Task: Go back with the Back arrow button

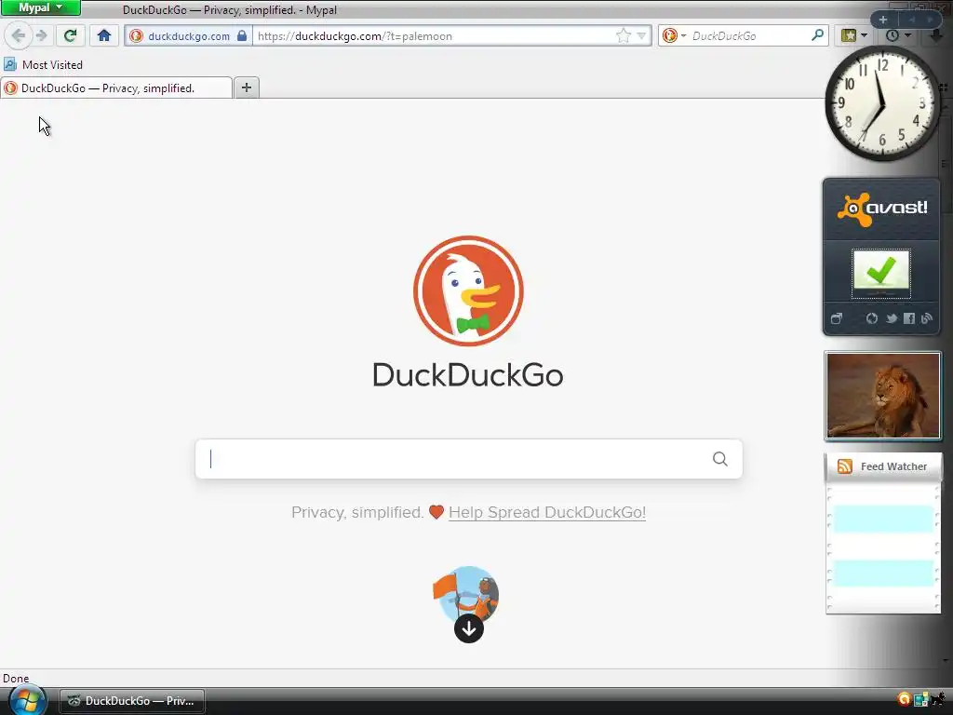Action: tap(19, 35)
